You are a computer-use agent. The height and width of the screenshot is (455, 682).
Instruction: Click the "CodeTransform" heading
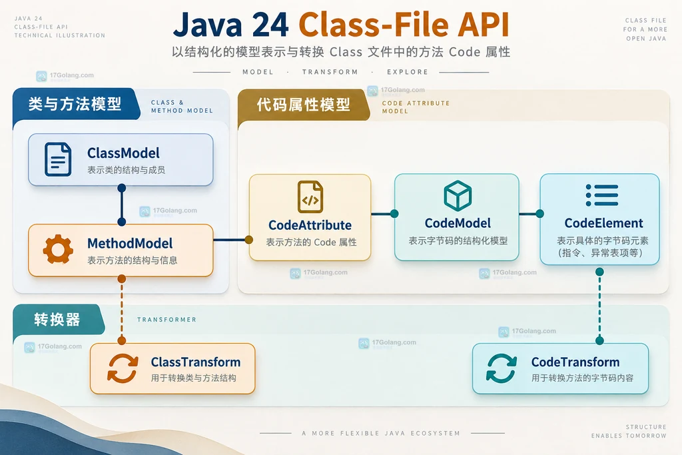click(575, 362)
